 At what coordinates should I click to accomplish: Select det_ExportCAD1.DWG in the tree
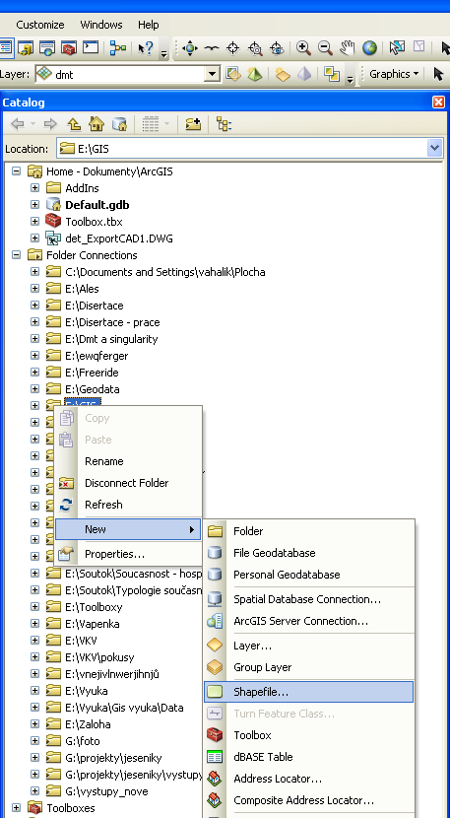(x=119, y=239)
